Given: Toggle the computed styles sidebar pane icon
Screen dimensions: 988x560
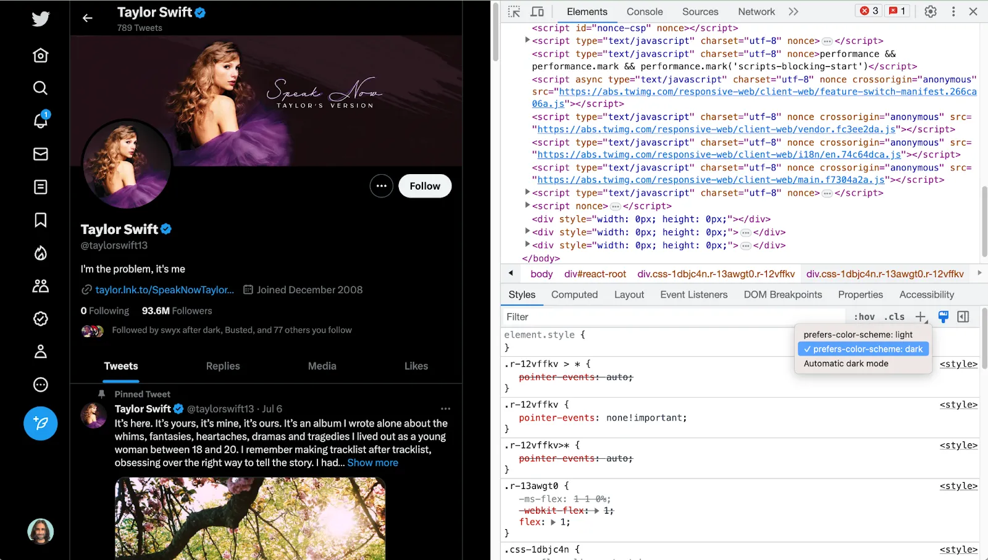Looking at the screenshot, I should (x=963, y=317).
